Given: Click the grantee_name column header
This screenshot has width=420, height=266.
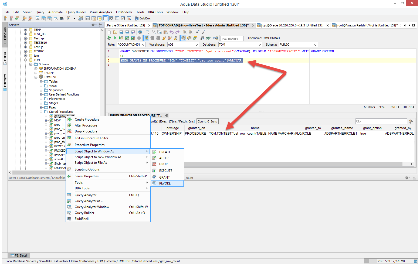Looking at the screenshot, I should tap(342, 128).
